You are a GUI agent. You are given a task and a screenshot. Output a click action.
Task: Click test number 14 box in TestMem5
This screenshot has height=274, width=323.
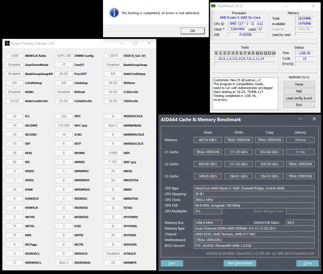point(274,53)
